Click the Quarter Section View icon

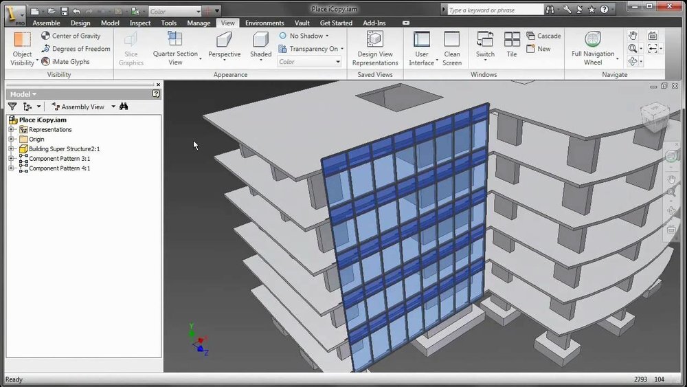point(174,38)
